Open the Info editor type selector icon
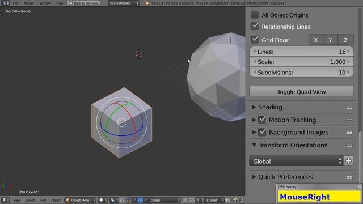 [x=5, y=3]
